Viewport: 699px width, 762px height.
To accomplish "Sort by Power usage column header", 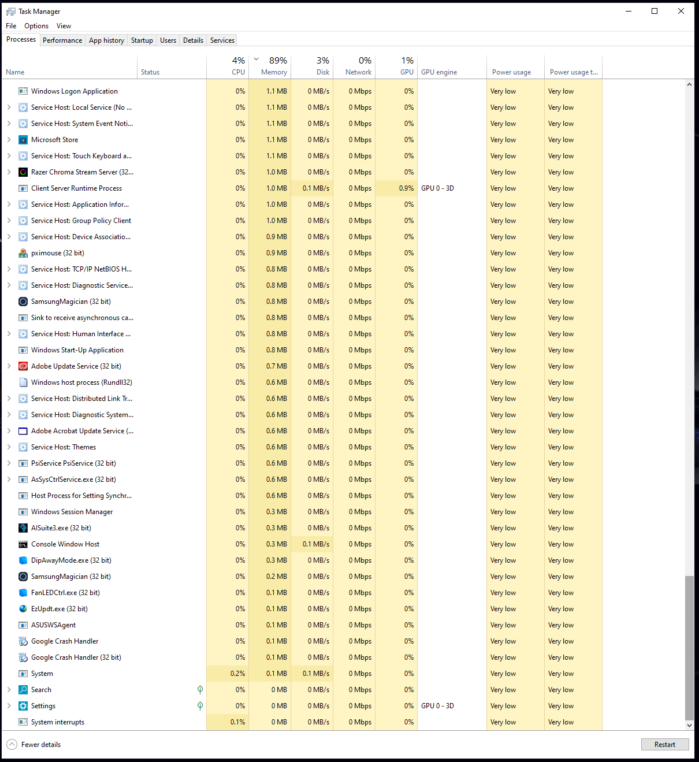I will pos(515,66).
